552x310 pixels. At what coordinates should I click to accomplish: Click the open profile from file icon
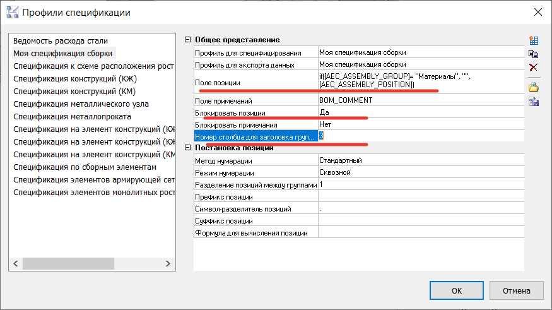point(533,88)
